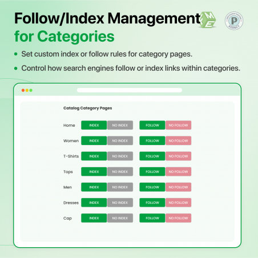Click the PrestaShop partner agency badge
The width and height of the screenshot is (258, 258).
pyautogui.click(x=234, y=21)
